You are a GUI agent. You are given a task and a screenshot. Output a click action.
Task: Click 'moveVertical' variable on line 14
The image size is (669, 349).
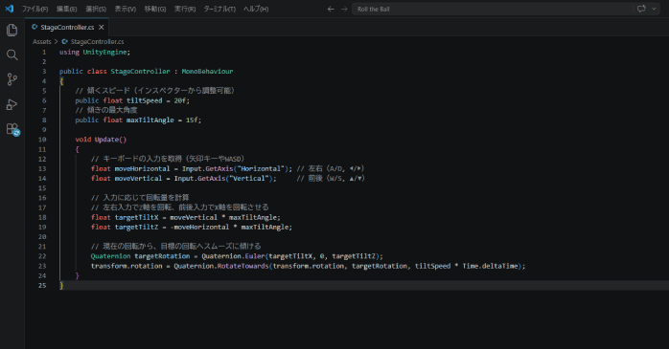click(x=138, y=179)
